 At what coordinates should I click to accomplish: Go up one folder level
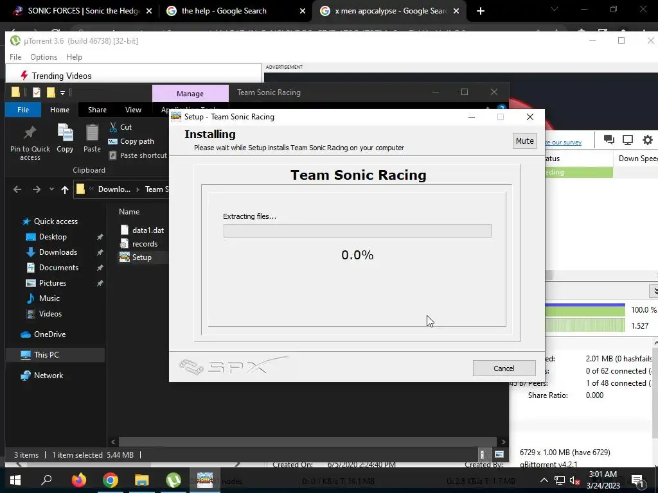tap(65, 189)
